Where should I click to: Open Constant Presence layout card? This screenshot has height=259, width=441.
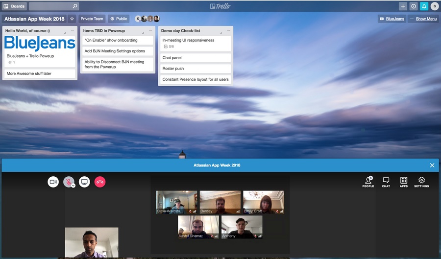pos(196,79)
